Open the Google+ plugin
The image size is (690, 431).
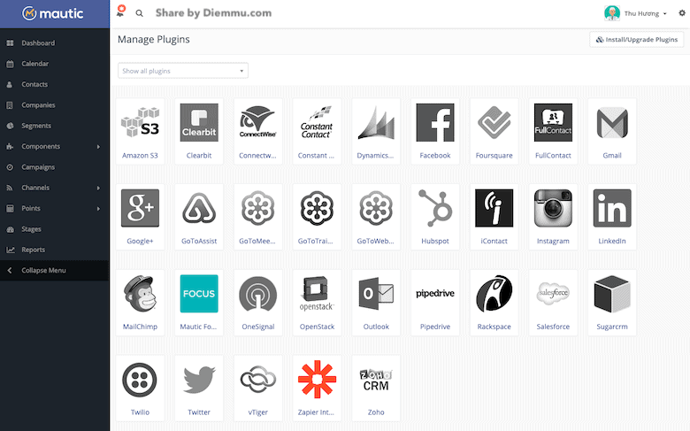pyautogui.click(x=140, y=217)
